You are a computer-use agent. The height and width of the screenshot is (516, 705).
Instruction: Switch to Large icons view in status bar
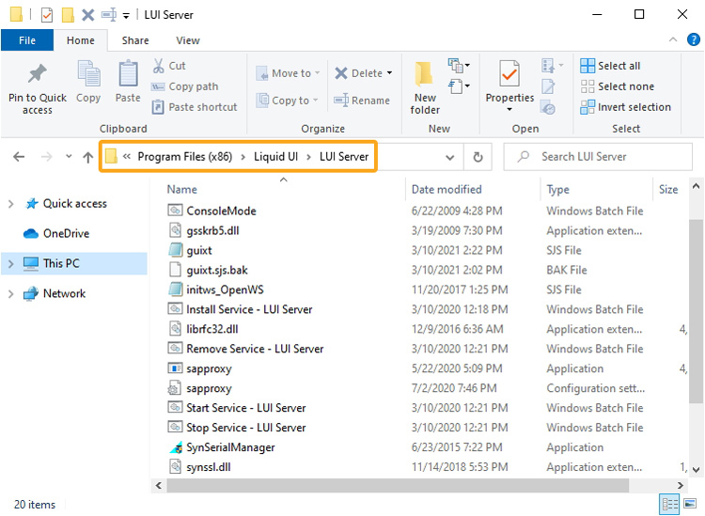pos(690,505)
